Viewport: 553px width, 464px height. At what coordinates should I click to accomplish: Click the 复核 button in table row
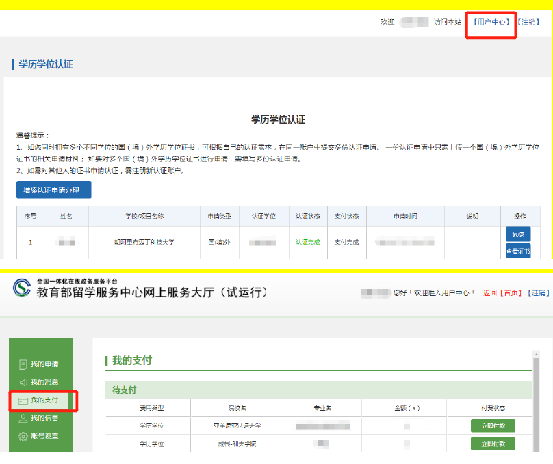click(x=517, y=234)
